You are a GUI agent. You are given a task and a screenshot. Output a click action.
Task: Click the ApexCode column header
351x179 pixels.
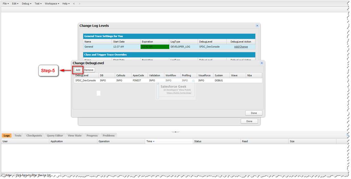pos(140,75)
